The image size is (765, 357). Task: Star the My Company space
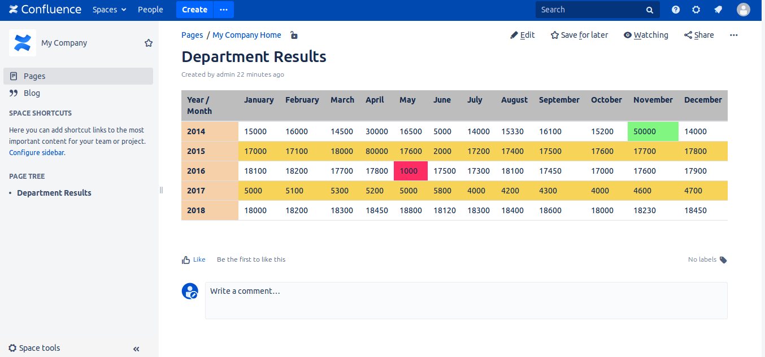pos(149,43)
